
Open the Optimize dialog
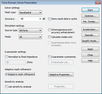(90, 16)
